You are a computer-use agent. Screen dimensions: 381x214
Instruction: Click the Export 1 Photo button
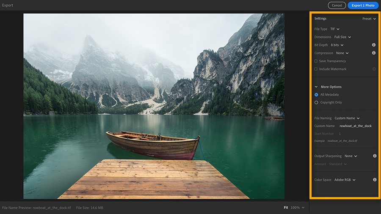pos(363,5)
